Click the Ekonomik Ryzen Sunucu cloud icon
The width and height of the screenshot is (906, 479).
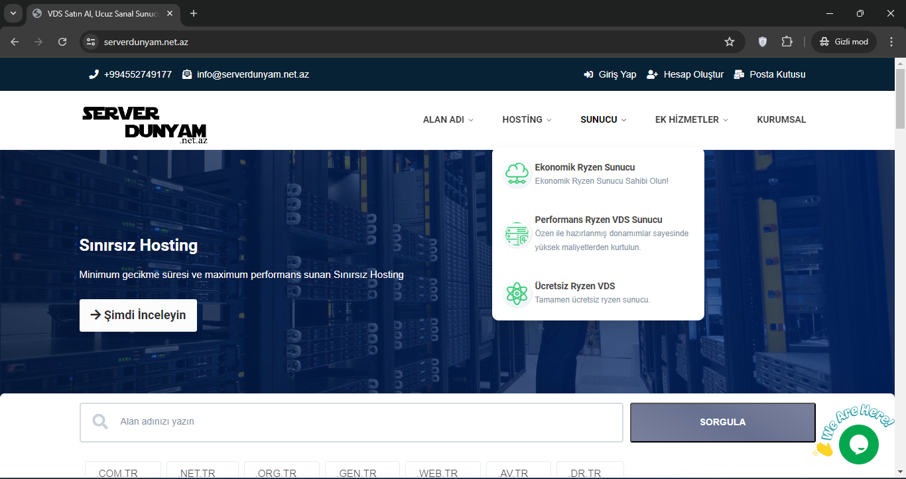(517, 174)
